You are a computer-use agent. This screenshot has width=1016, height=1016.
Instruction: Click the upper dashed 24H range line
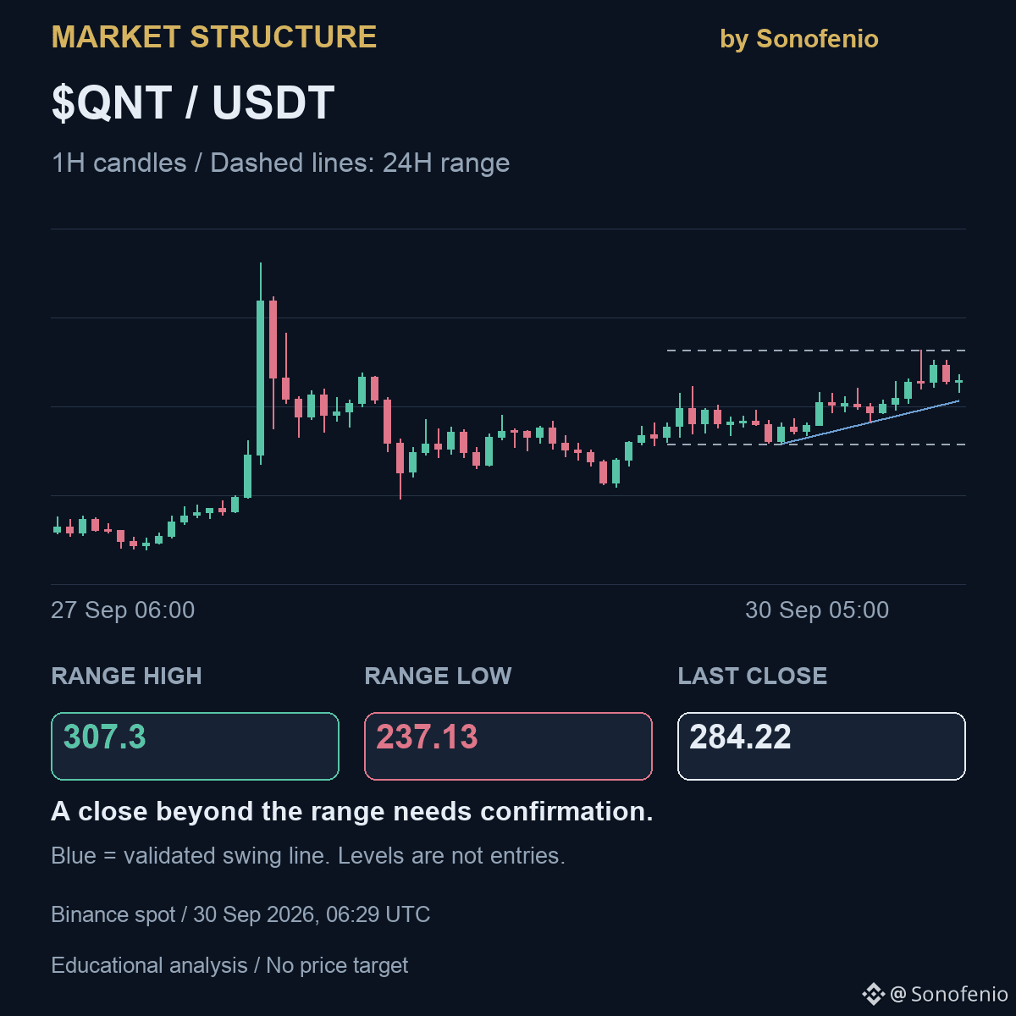pyautogui.click(x=816, y=351)
